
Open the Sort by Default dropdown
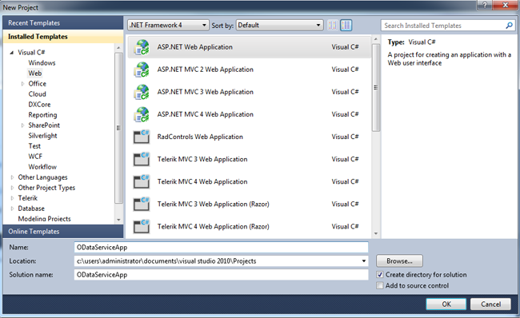[x=279, y=26]
